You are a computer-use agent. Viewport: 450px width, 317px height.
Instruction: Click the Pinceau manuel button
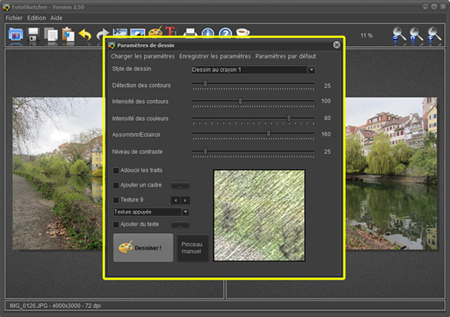(192, 247)
